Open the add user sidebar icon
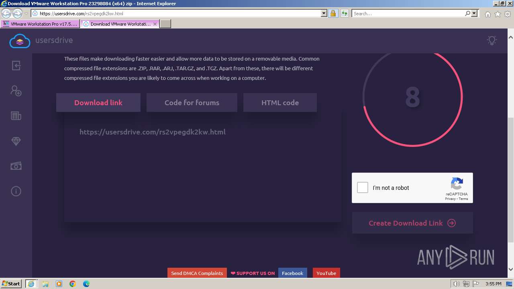Screen dimensions: 514x289 pos(16,91)
